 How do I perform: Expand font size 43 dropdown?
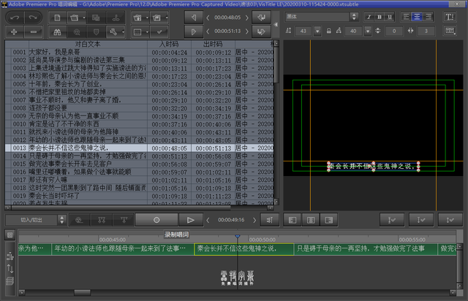tap(316, 31)
